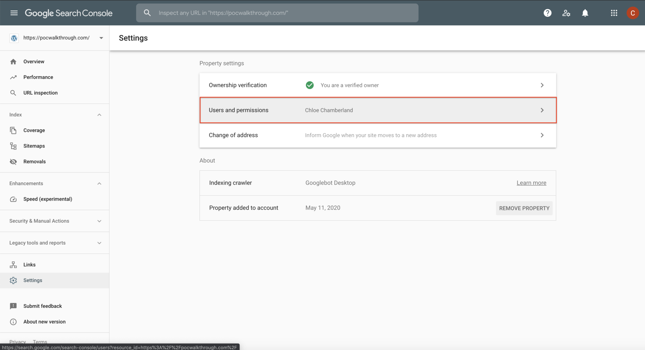Expand Legacy tools and reports
The width and height of the screenshot is (645, 350).
(x=99, y=243)
